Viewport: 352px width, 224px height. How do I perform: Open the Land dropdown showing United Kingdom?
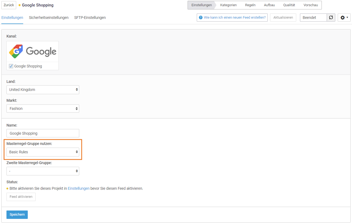43,90
